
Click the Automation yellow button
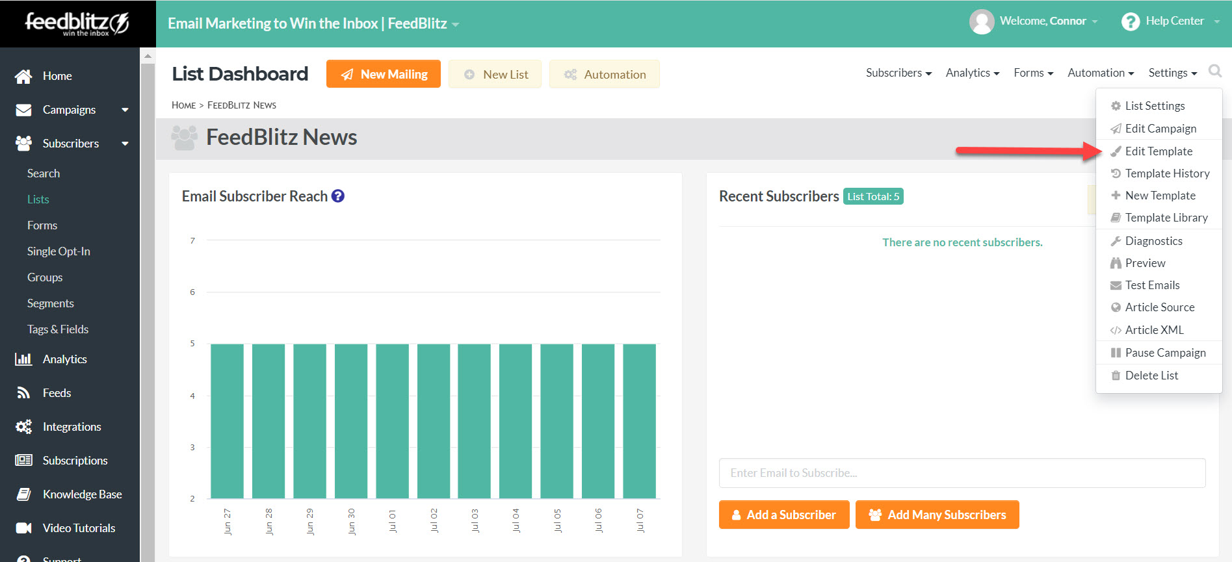tap(605, 74)
